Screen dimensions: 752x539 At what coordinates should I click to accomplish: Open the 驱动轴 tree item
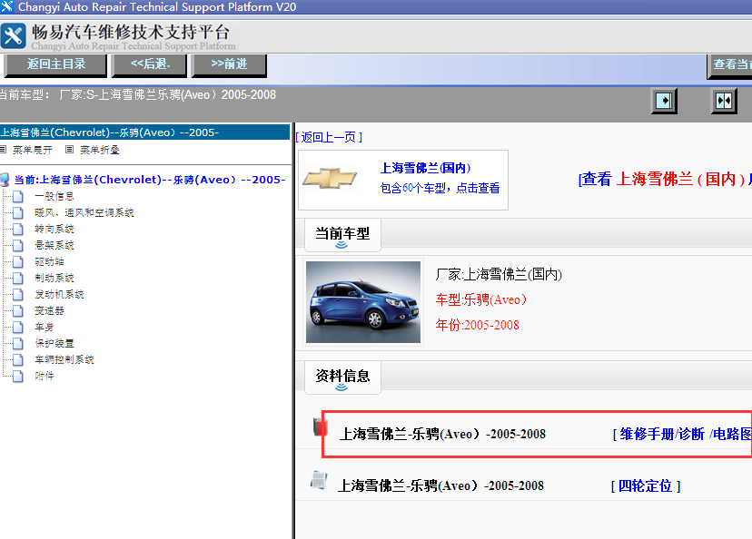[49, 261]
